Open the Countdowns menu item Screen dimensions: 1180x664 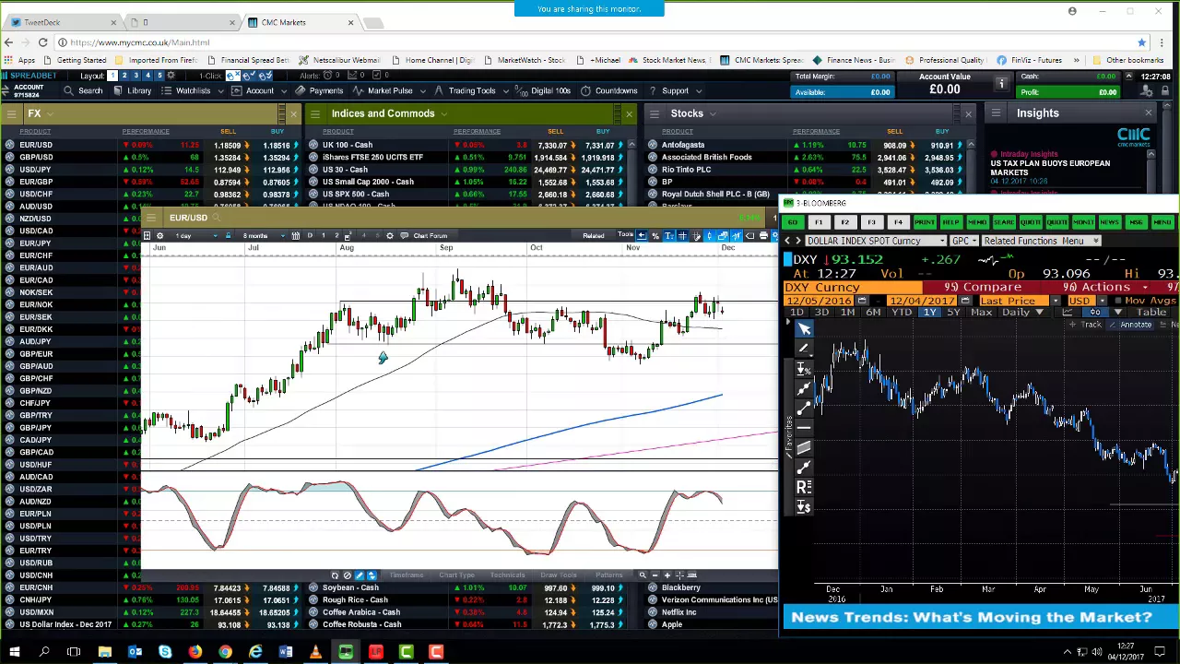[608, 90]
